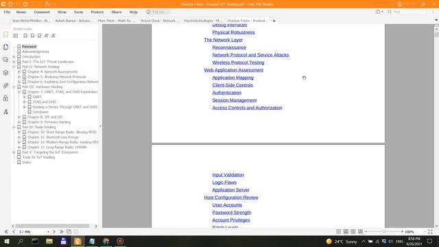Open the page number dropdown
The width and height of the screenshot is (439, 247).
pos(48,232)
